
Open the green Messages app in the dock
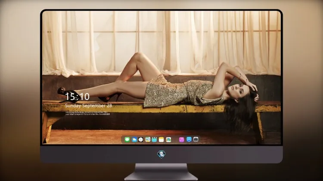point(127,139)
